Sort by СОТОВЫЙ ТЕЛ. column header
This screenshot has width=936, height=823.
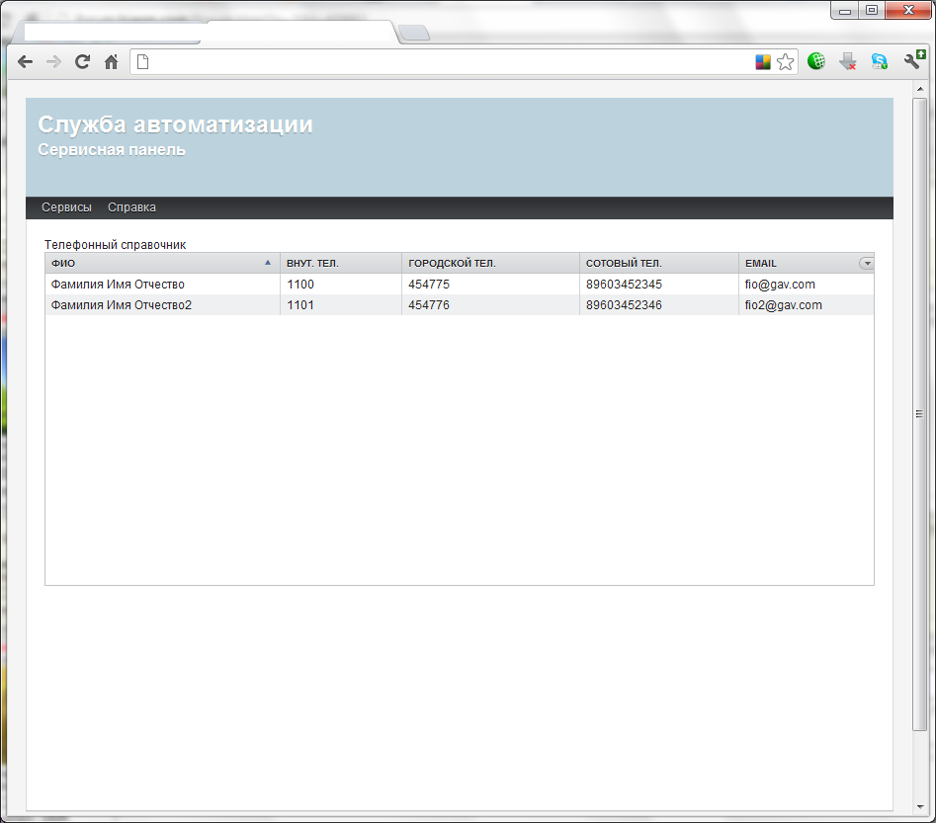point(657,263)
